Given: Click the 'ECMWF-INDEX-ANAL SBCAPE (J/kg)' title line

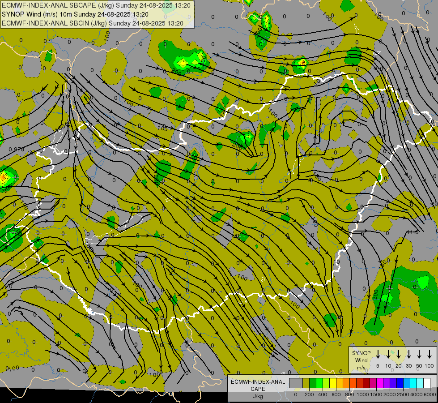Looking at the screenshot, I should pyautogui.click(x=96, y=5).
